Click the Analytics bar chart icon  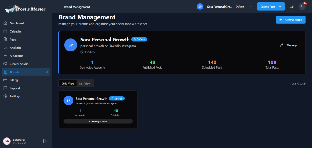[5, 48]
